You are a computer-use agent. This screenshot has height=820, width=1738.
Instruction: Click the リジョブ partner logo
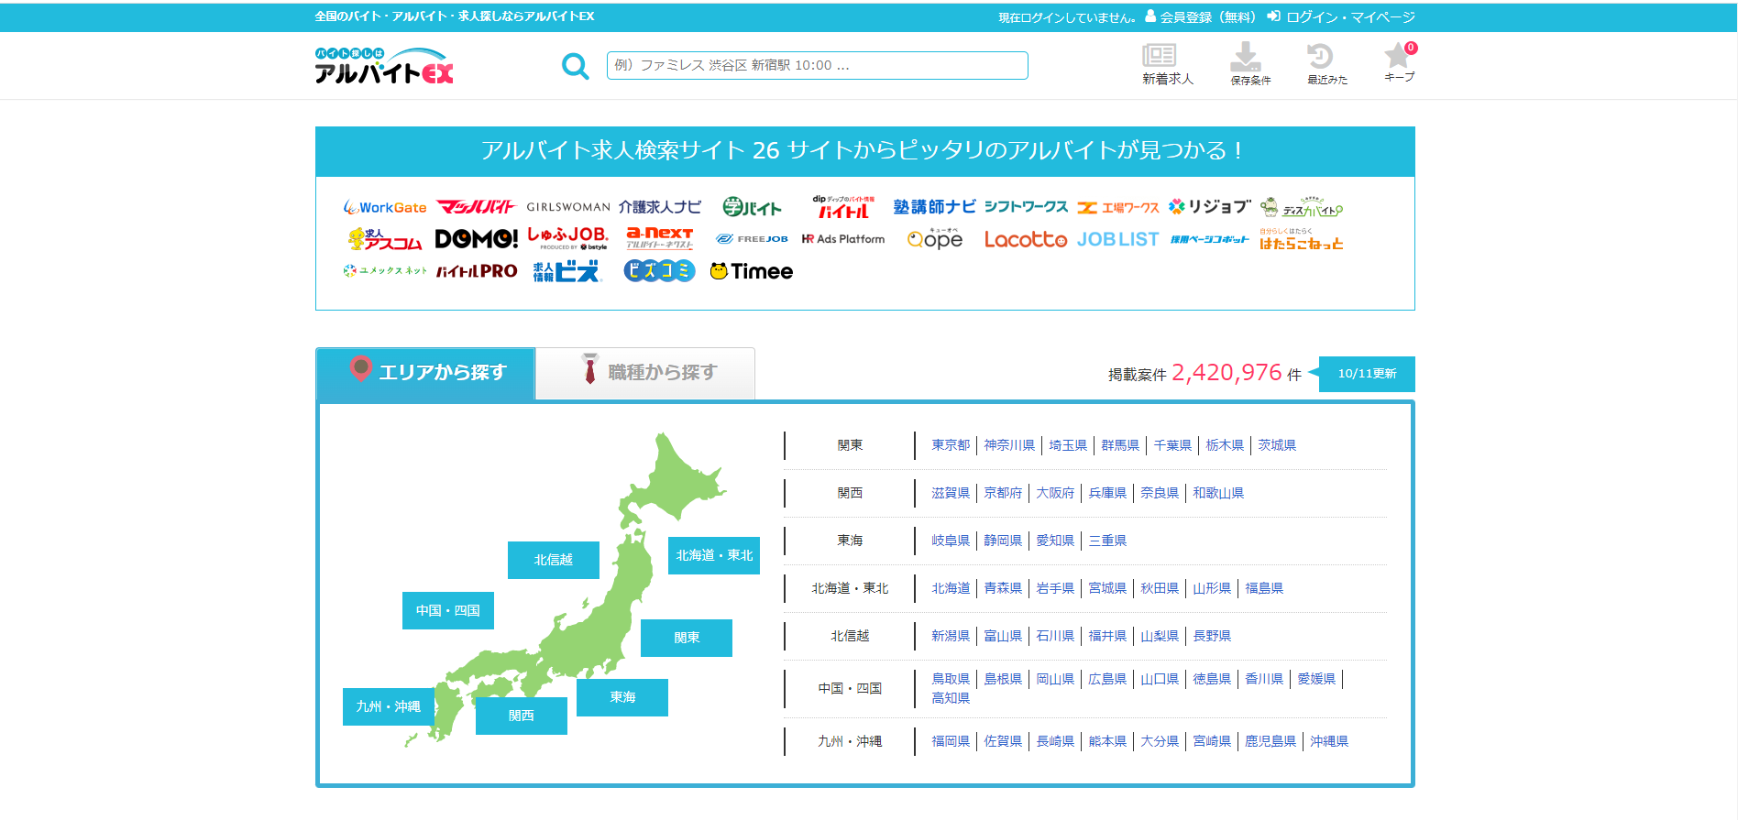click(1210, 207)
